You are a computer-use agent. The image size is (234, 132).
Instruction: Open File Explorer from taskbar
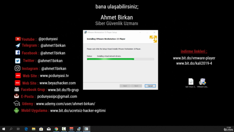[x=34, y=129]
